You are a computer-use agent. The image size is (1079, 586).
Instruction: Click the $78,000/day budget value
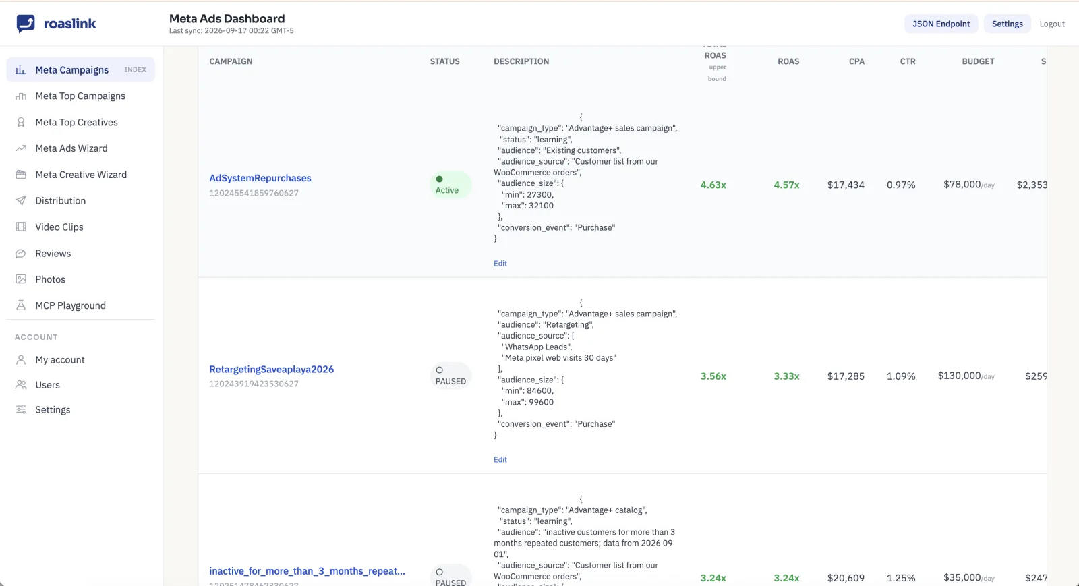[x=968, y=185]
